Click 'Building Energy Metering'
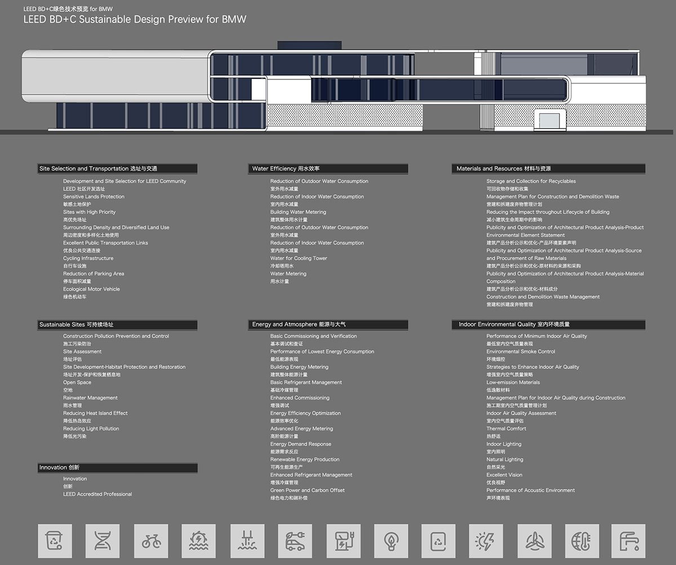676x565 pixels. pos(299,367)
